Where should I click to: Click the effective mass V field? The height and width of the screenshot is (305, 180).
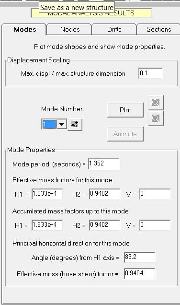[x=155, y=194]
